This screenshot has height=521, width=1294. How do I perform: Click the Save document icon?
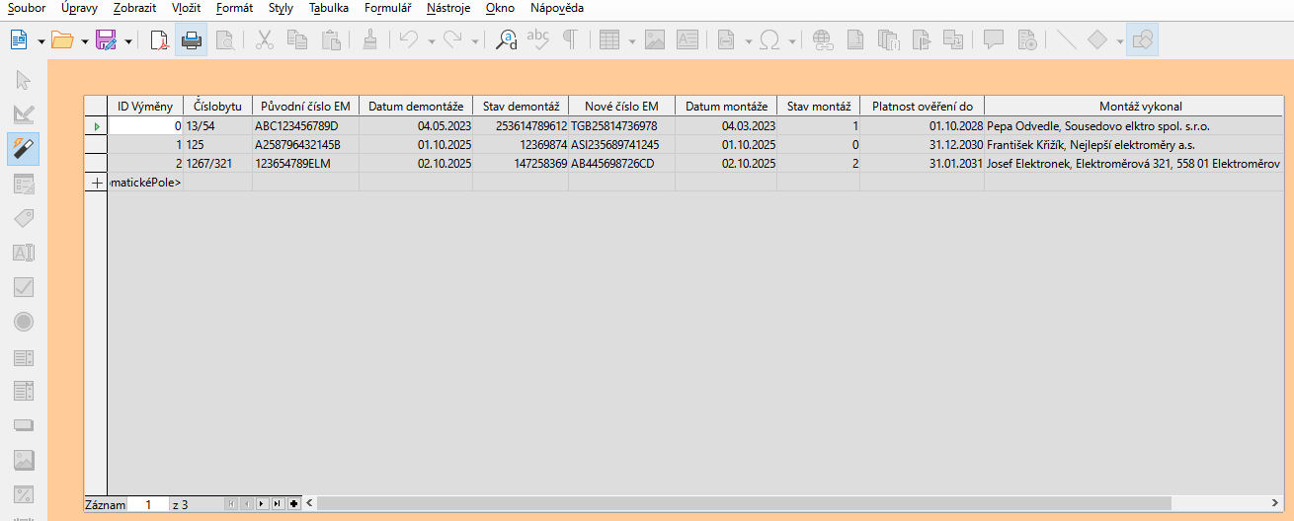pyautogui.click(x=106, y=39)
